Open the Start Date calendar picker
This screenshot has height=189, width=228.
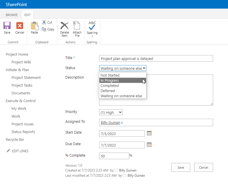(x=149, y=133)
